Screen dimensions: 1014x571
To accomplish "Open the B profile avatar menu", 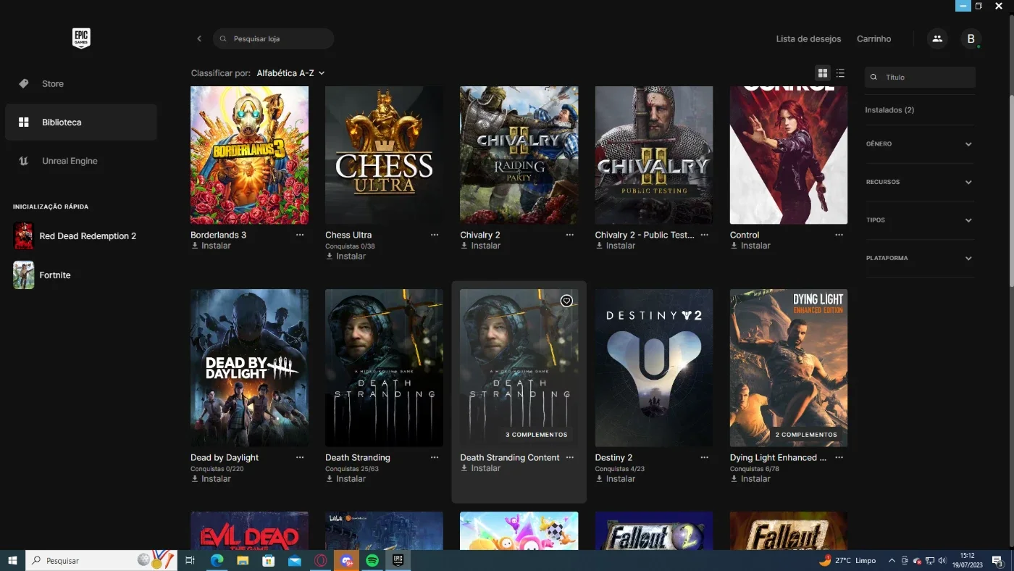I will click(x=971, y=38).
